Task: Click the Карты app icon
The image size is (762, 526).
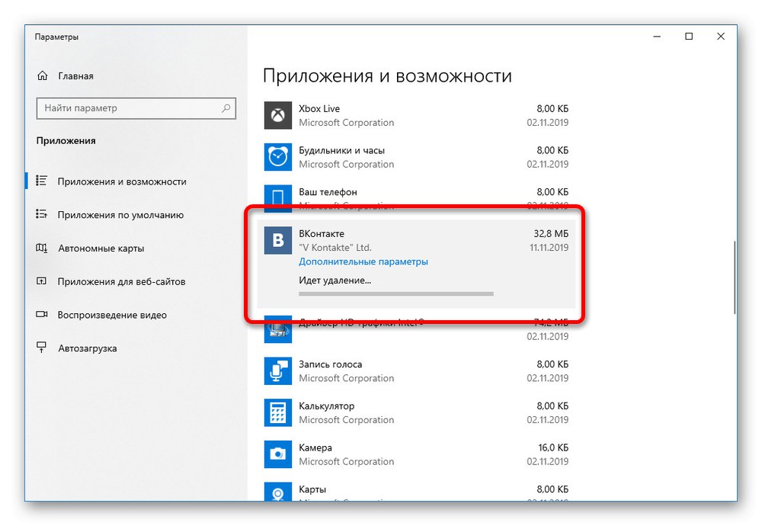Action: point(278,492)
